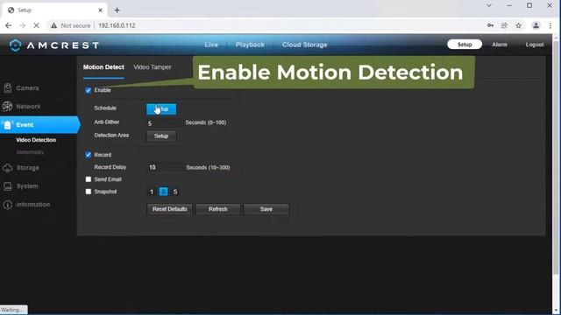The height and width of the screenshot is (315, 561).
Task: Toggle the Record checkbox
Action: coord(89,155)
